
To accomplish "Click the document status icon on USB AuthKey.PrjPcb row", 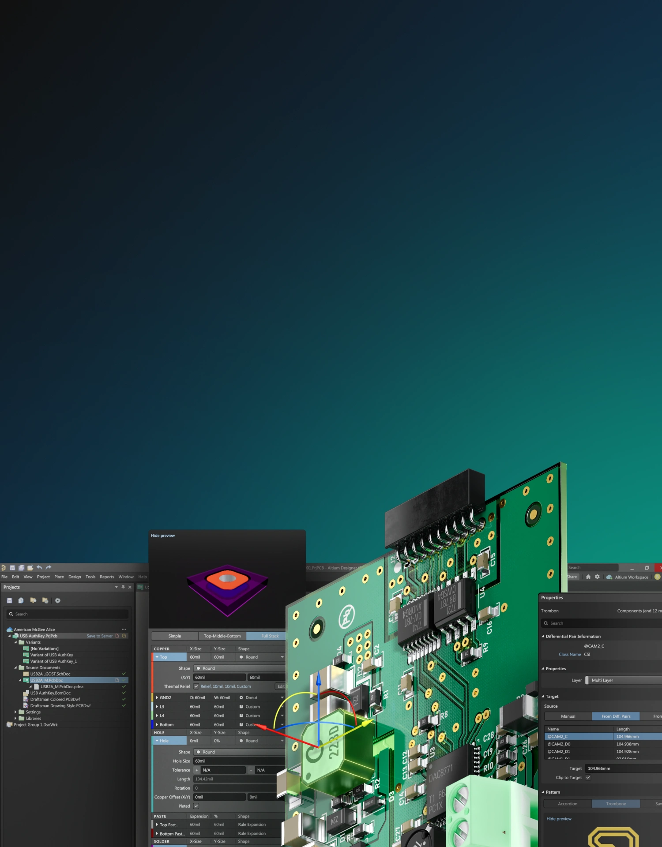I will (x=117, y=636).
